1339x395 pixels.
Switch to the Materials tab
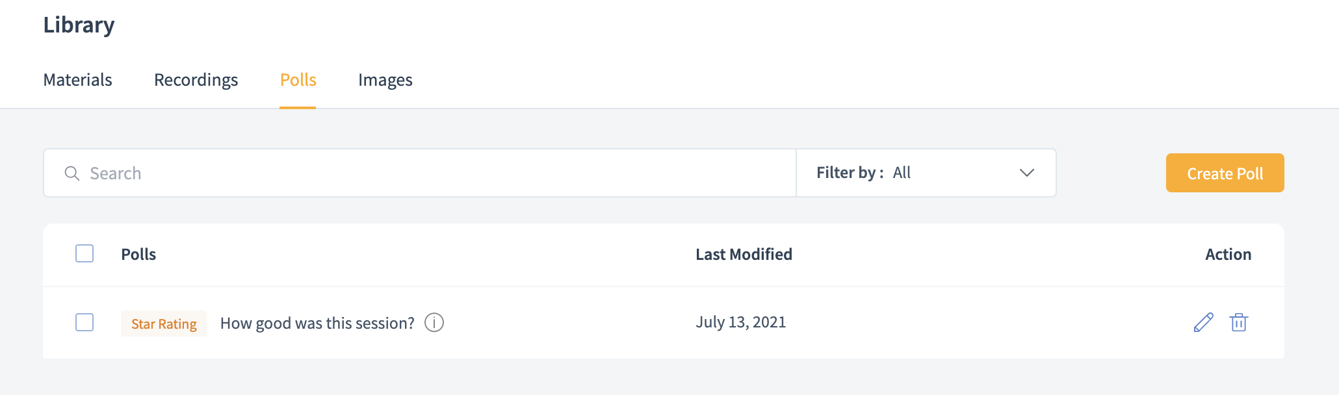coord(77,80)
